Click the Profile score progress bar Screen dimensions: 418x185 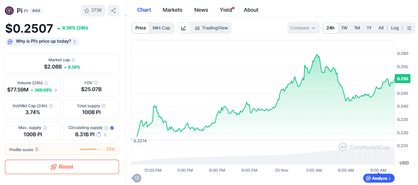pos(91,149)
